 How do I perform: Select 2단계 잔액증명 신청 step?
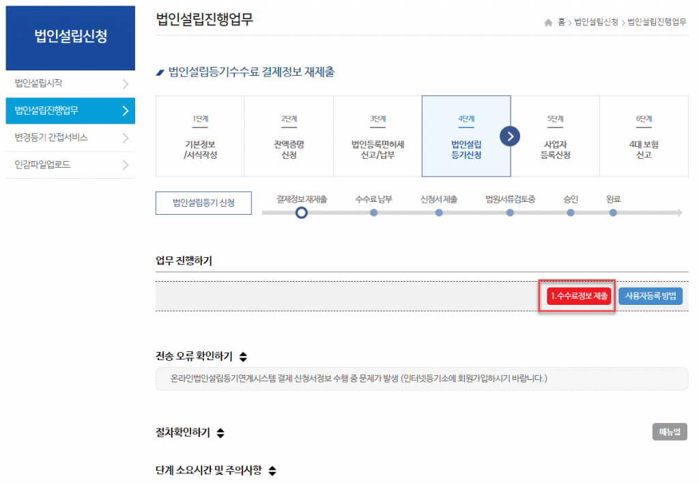pos(289,136)
